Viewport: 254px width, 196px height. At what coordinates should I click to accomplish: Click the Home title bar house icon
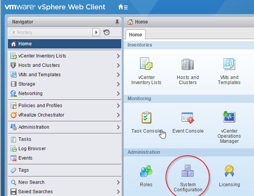[x=130, y=22]
